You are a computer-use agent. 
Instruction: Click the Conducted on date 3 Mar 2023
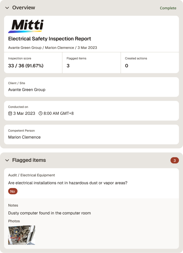click(24, 113)
